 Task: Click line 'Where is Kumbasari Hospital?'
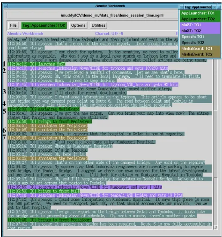60,146
